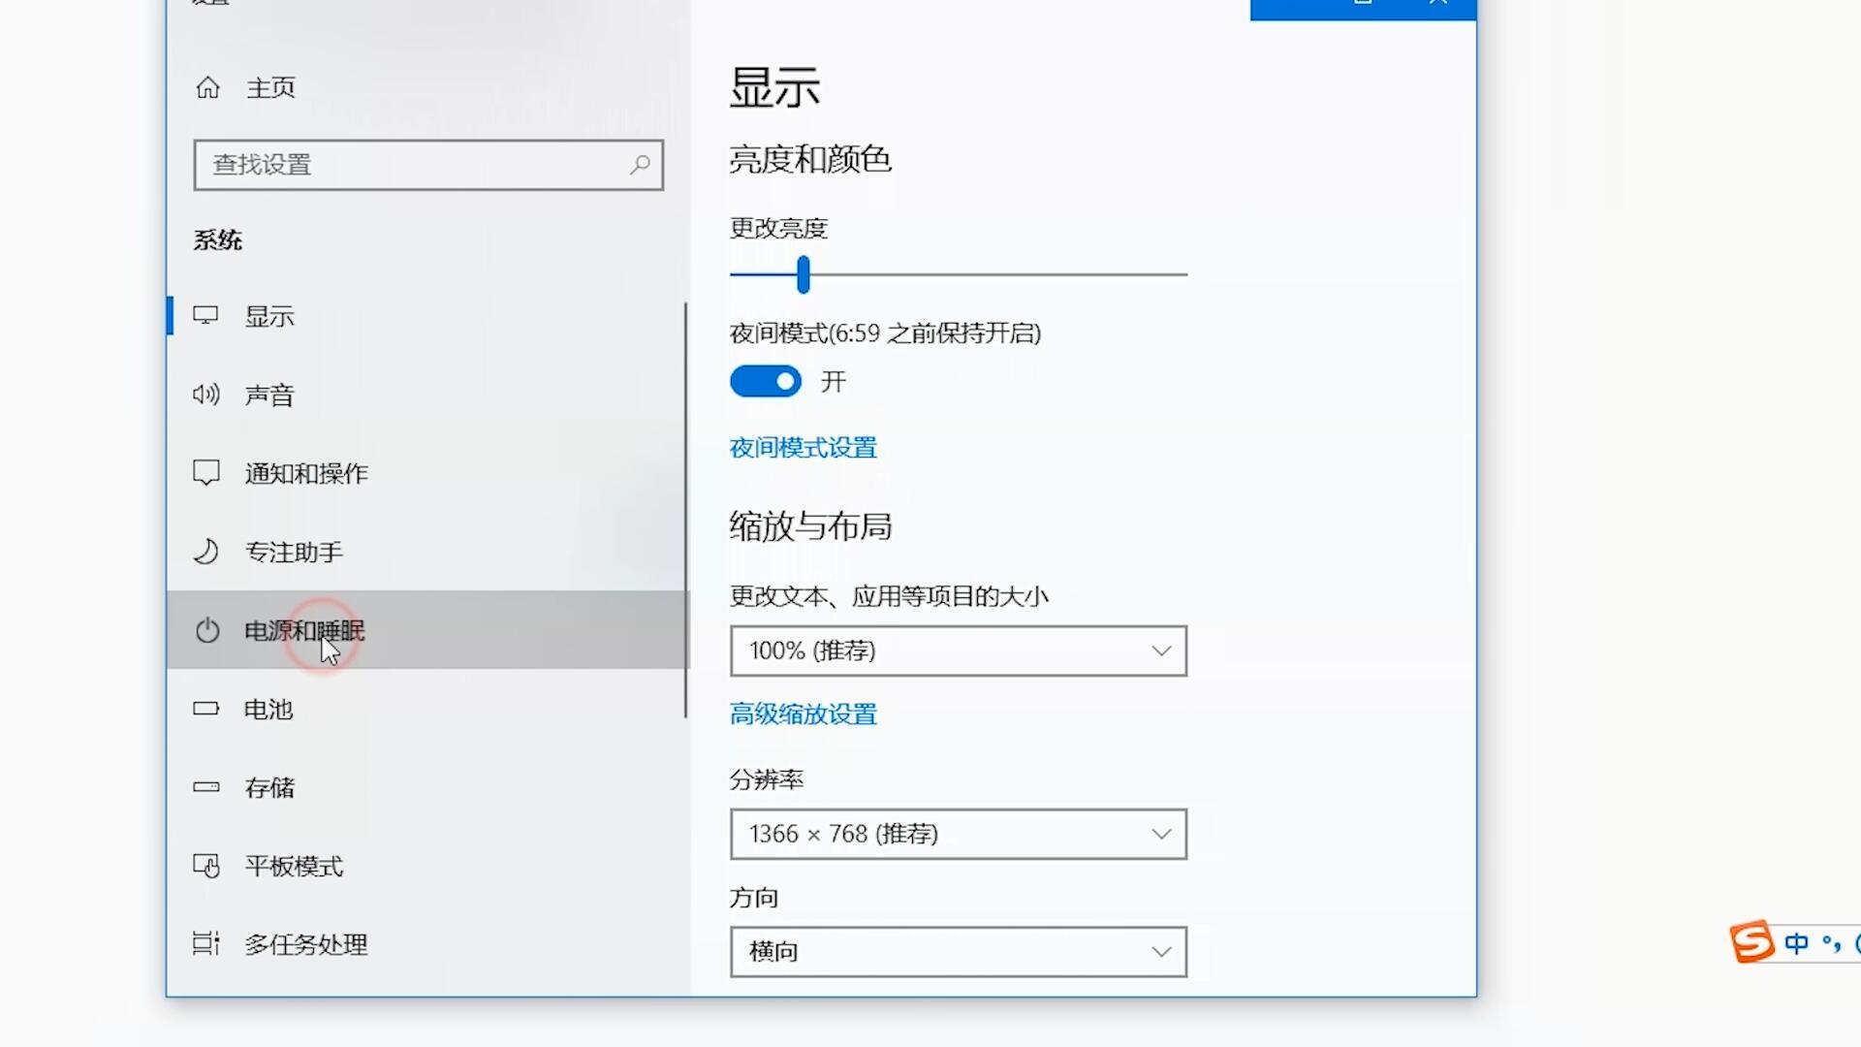Image resolution: width=1861 pixels, height=1047 pixels.
Task: Select the Tablet mode icon
Action: (x=205, y=866)
